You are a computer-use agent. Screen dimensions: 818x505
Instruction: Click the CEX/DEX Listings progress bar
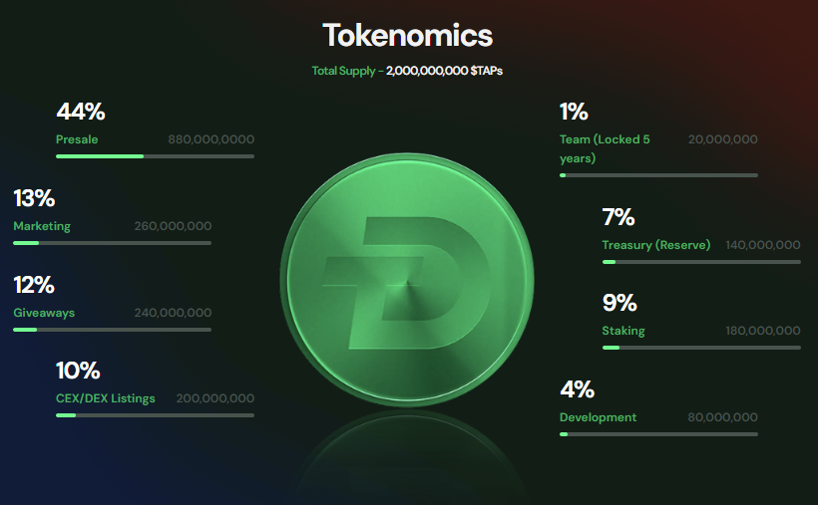click(155, 414)
